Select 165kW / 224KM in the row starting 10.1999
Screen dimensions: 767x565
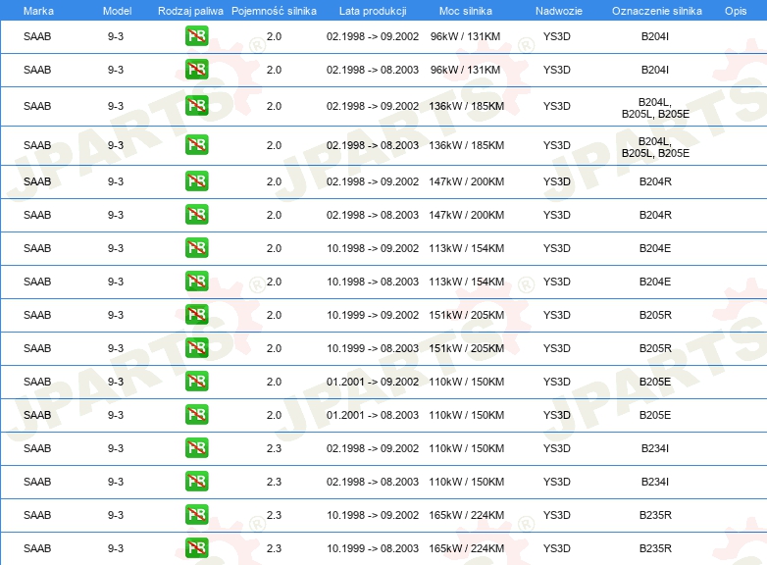(x=466, y=548)
